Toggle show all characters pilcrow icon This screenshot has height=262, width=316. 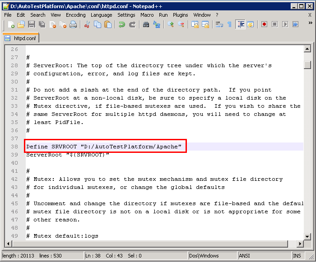click(229, 24)
